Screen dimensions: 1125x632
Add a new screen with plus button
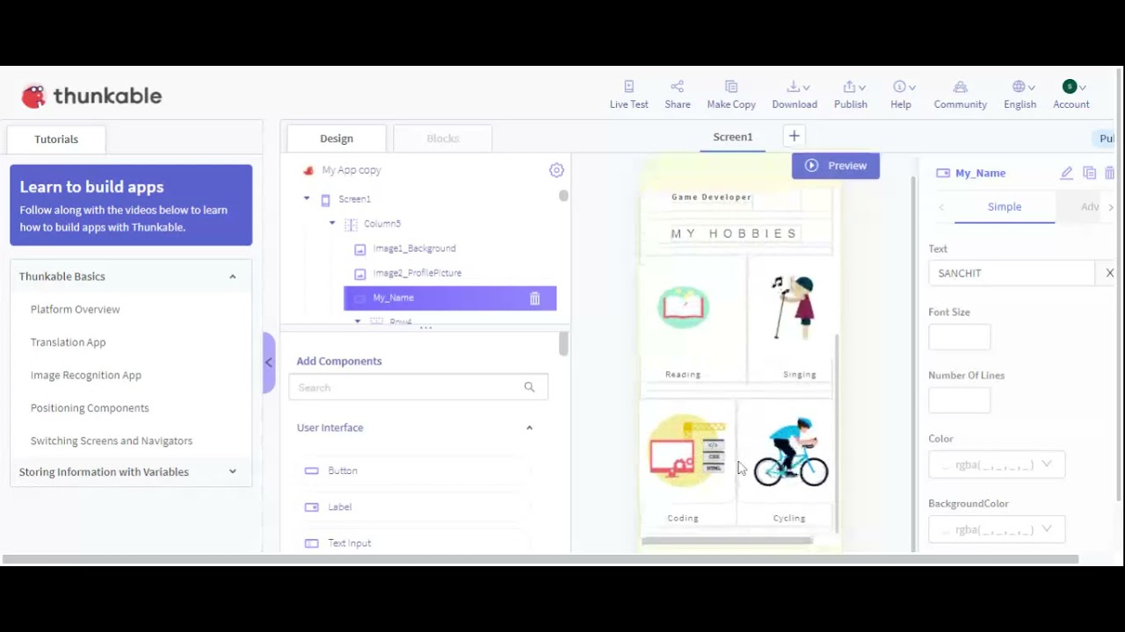point(794,136)
